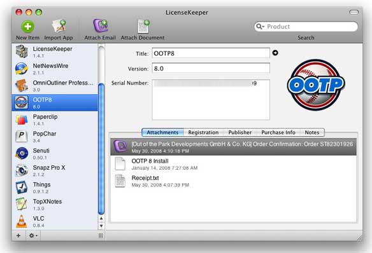
Task: Click the 'Things' list entry text
Action: tap(41, 184)
